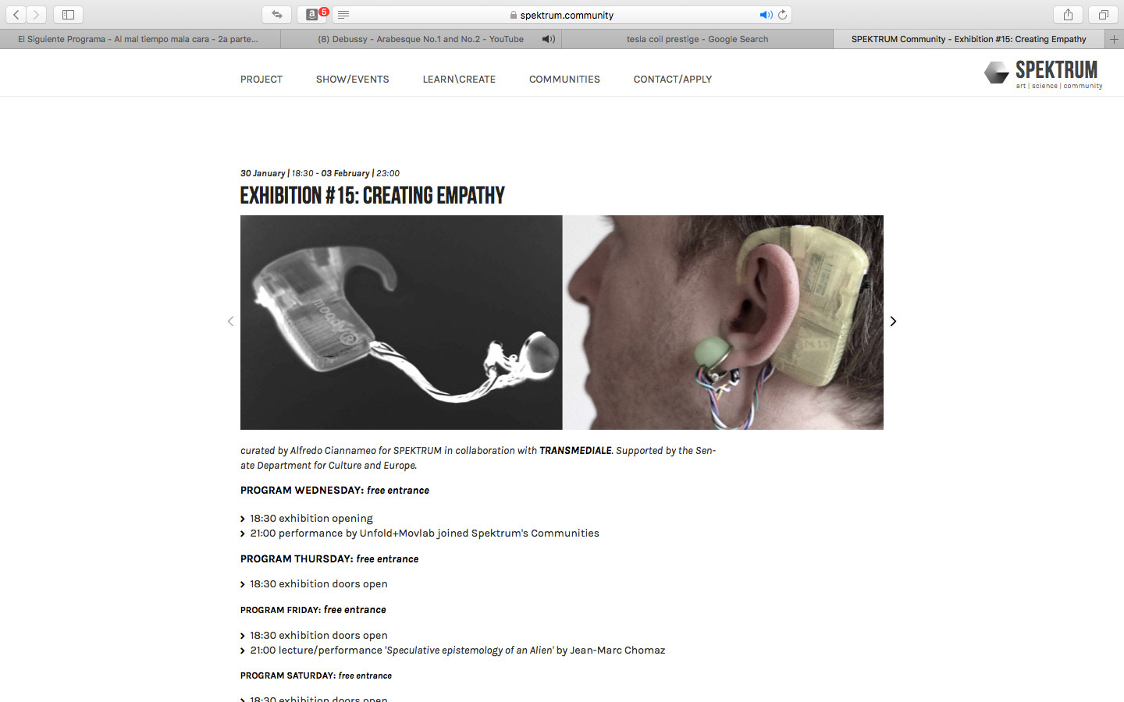Open the Share sheet icon
1124x702 pixels.
point(1068,14)
